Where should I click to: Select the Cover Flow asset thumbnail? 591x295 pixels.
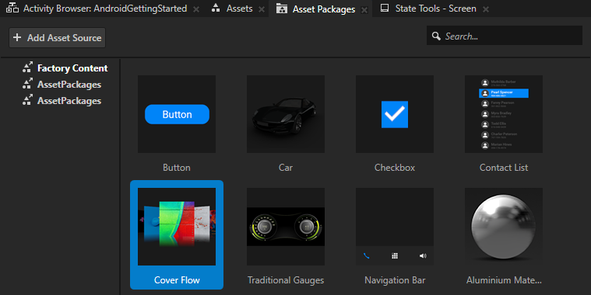click(177, 227)
